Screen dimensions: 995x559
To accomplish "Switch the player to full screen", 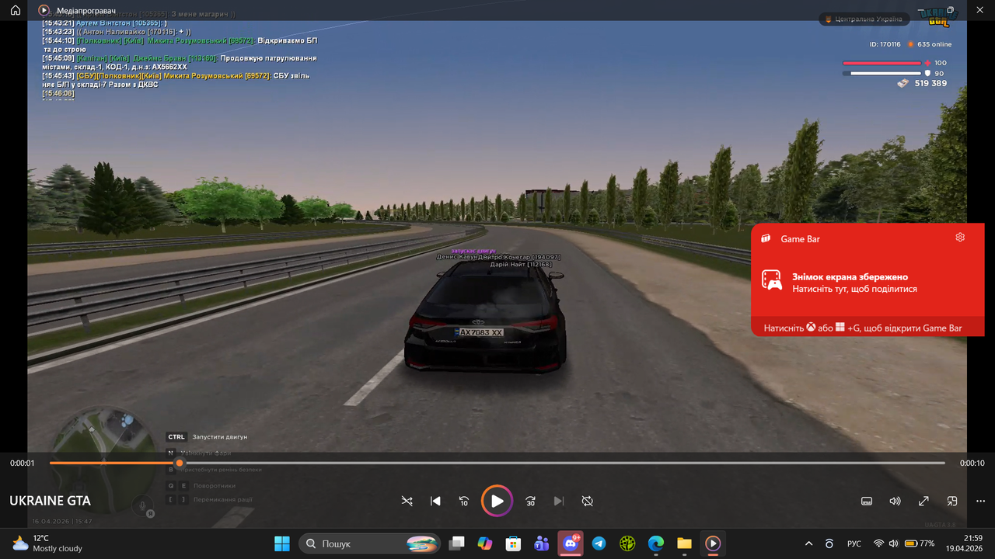I will tap(923, 502).
